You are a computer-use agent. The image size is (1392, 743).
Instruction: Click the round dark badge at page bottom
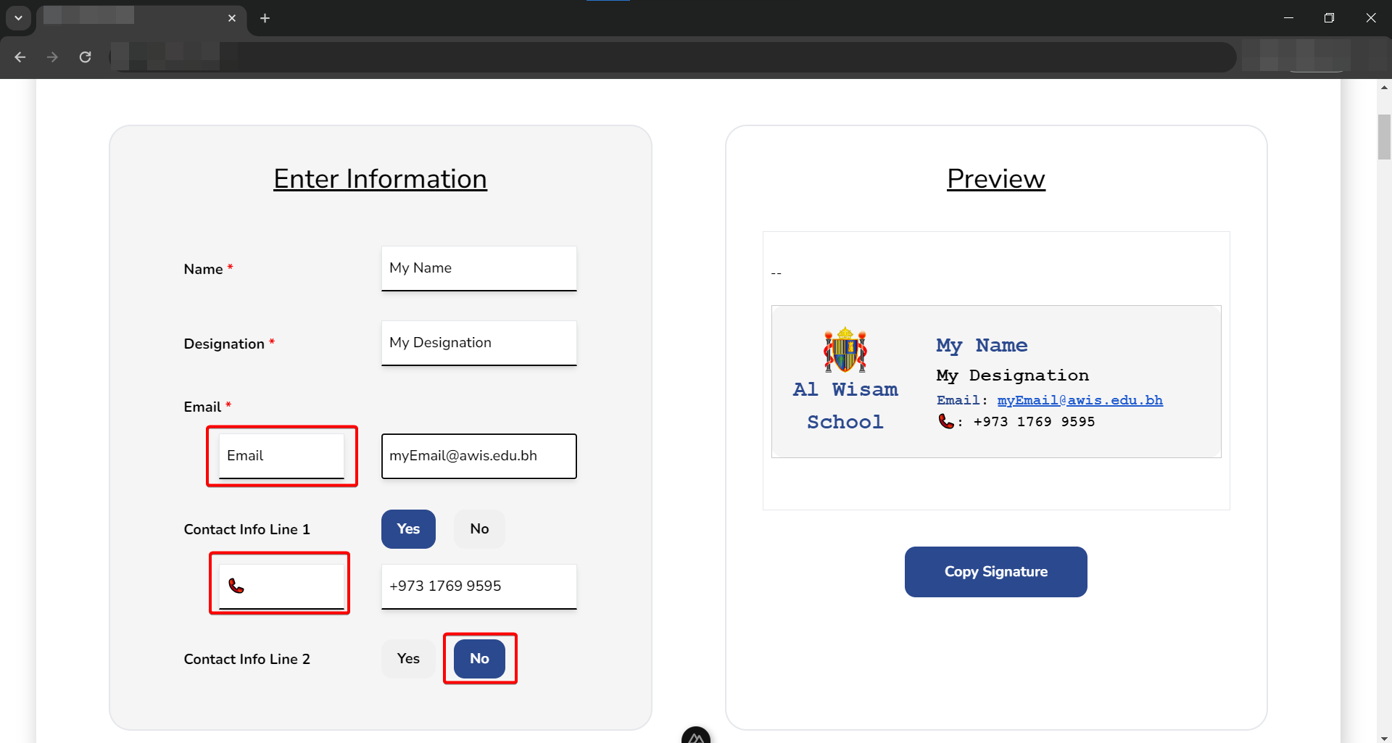(695, 736)
